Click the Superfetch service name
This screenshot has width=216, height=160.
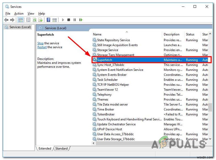104,60
